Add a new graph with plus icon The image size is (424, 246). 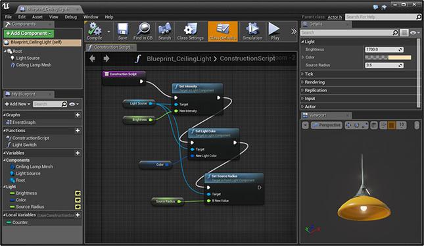coord(78,115)
